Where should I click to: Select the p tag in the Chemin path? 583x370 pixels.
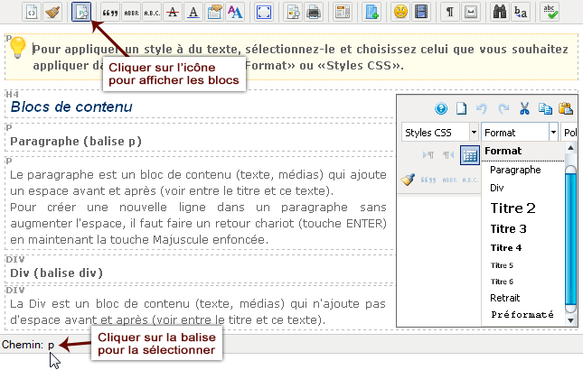click(51, 345)
